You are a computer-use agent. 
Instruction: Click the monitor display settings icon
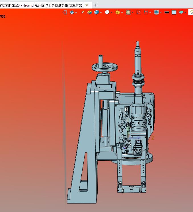click(156, 12)
